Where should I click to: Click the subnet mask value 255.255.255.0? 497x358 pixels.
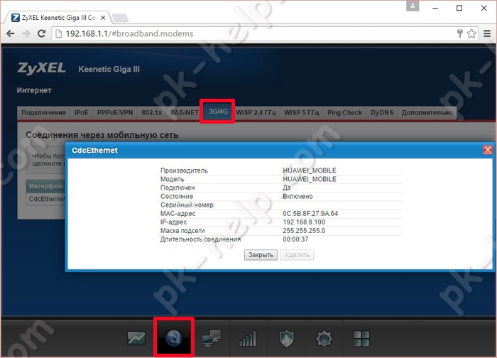click(304, 231)
